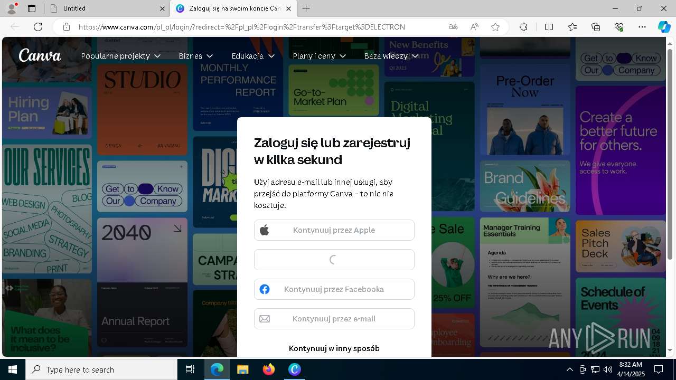This screenshot has height=380, width=676.
Task: Open the Windows Start menu
Action: [13, 369]
